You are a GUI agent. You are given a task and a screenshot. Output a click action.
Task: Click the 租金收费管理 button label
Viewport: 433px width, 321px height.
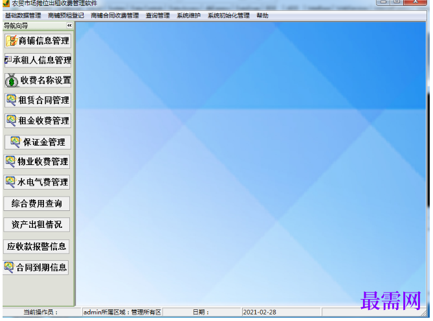tap(44, 120)
